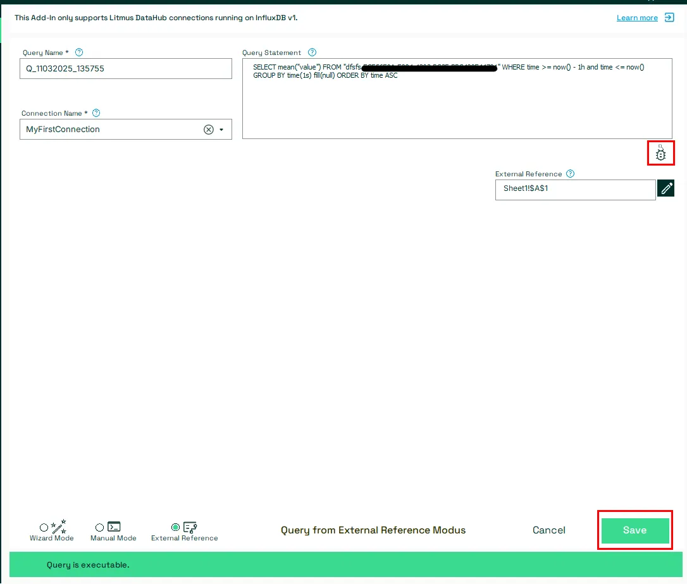
Task: Clear the MyFirstConnection selection with X icon
Action: (209, 130)
